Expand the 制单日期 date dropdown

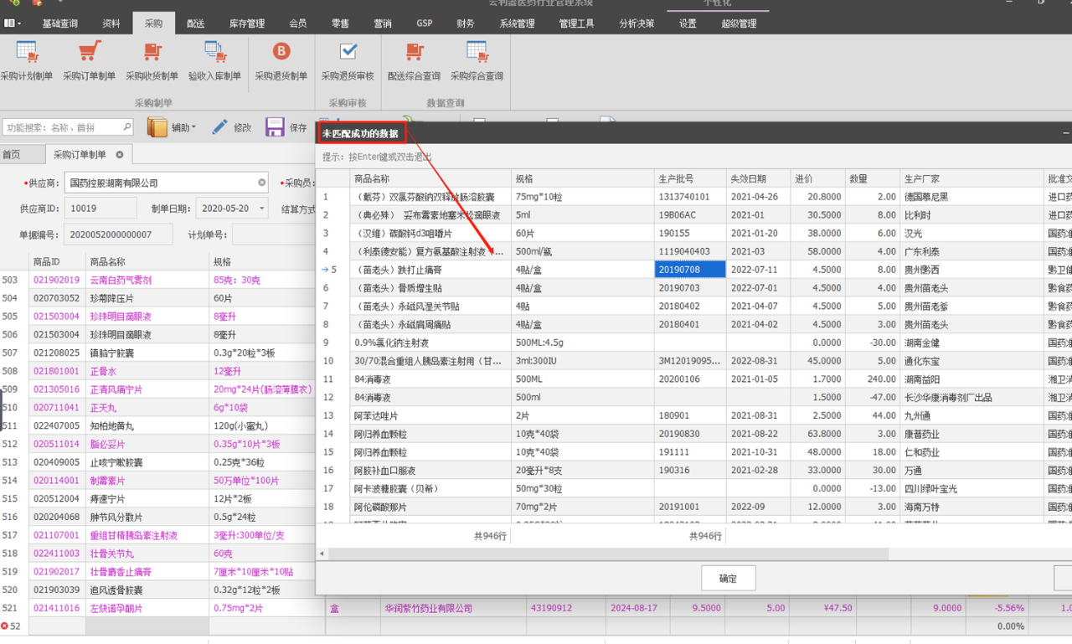click(x=261, y=209)
